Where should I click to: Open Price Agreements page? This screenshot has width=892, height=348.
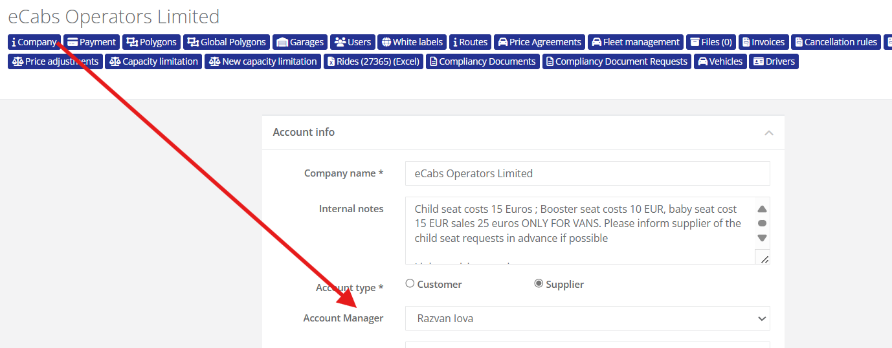click(539, 42)
